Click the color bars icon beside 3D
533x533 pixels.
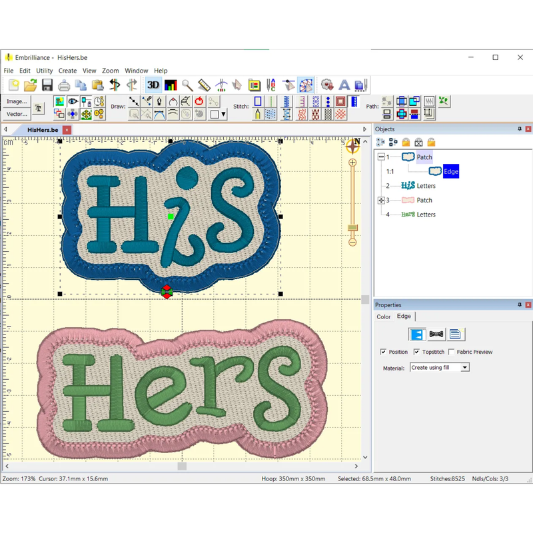(x=171, y=85)
